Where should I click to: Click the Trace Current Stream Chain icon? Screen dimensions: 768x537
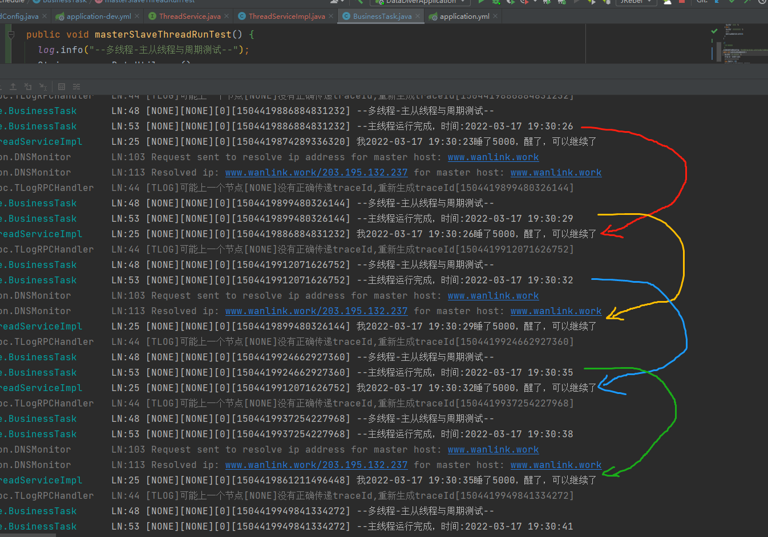(76, 87)
